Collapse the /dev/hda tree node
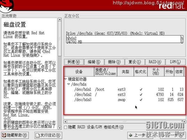This screenshot has height=140, width=187. tap(69, 84)
